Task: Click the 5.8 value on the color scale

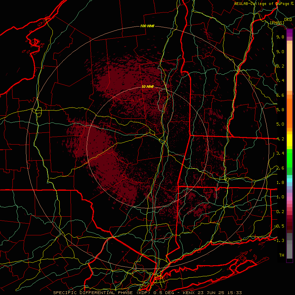Action: coord(280,110)
